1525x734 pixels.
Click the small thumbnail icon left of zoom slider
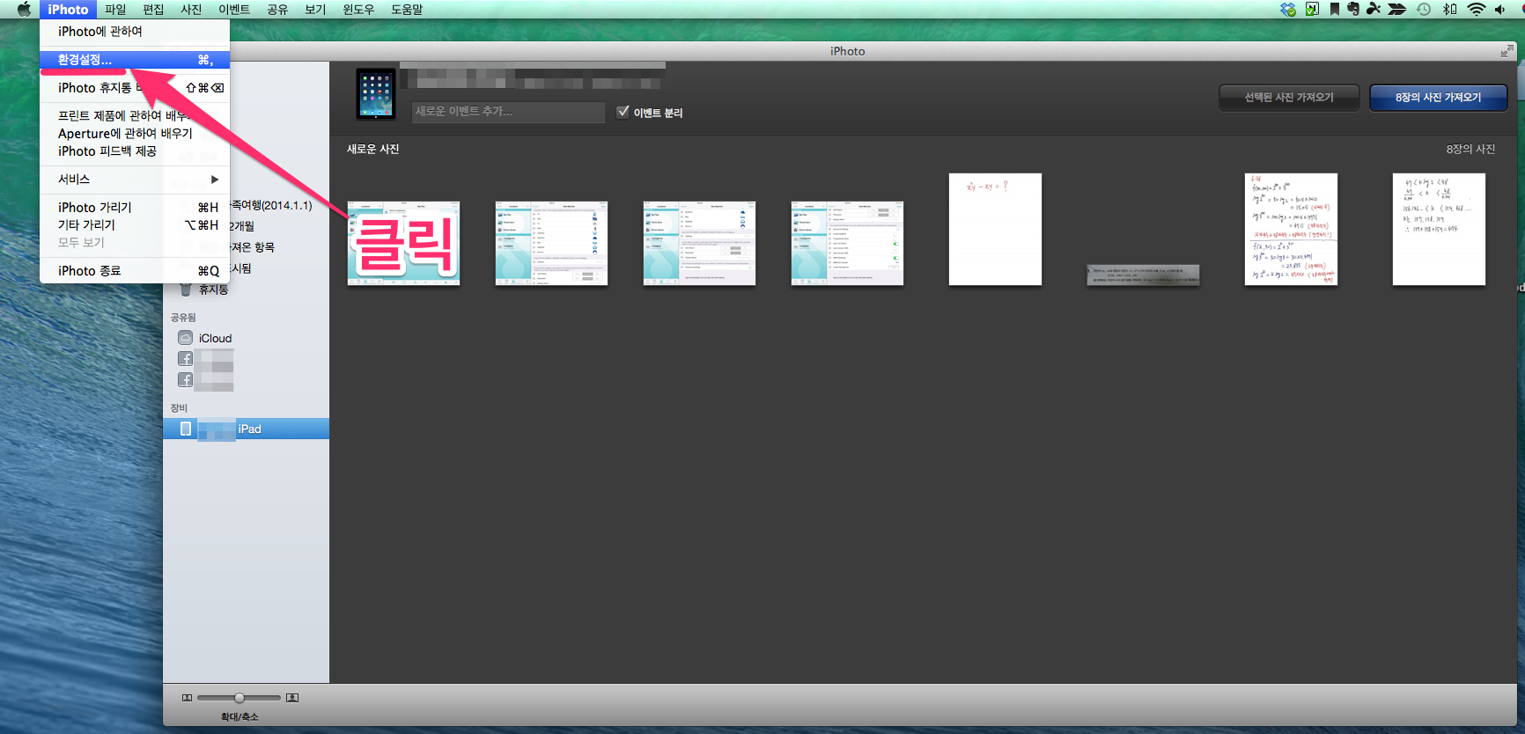(187, 698)
